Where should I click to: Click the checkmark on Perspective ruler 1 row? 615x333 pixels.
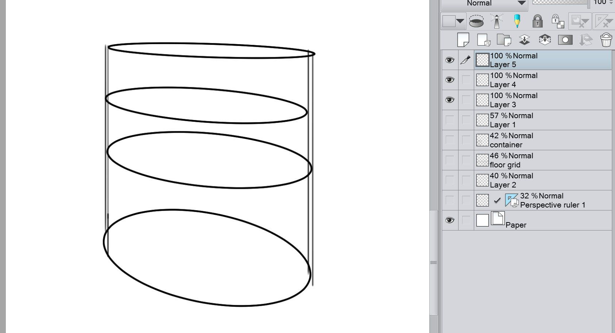click(497, 200)
